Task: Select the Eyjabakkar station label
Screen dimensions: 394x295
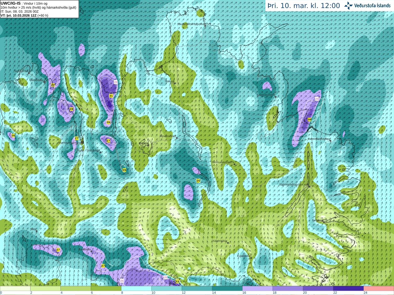Action: coord(244,256)
